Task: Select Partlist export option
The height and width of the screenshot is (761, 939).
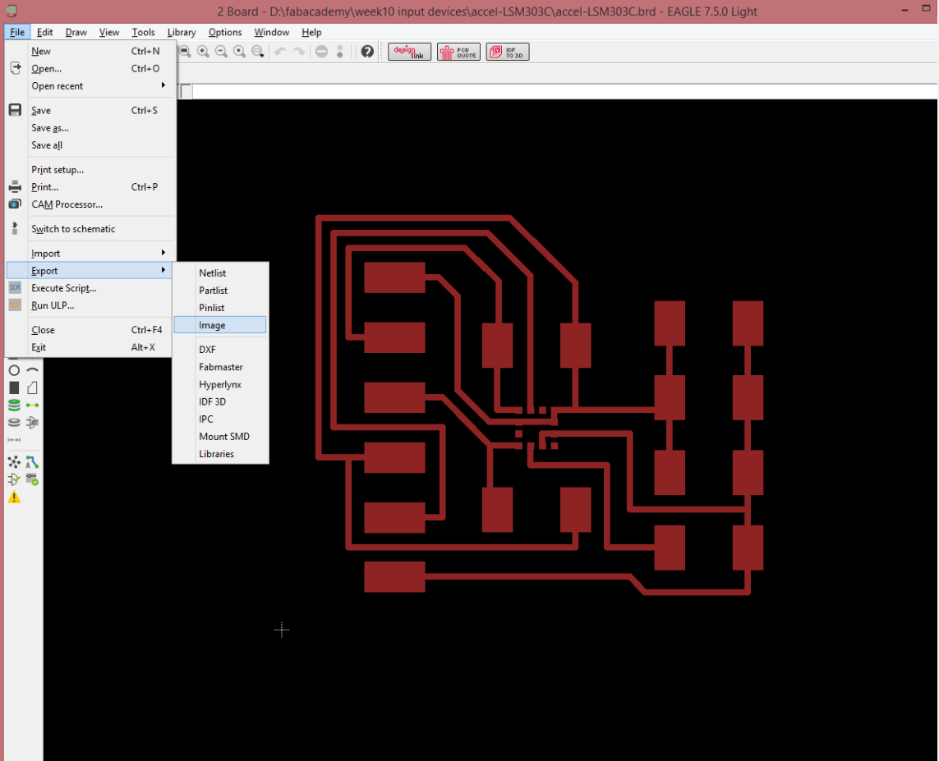Action: point(220,290)
